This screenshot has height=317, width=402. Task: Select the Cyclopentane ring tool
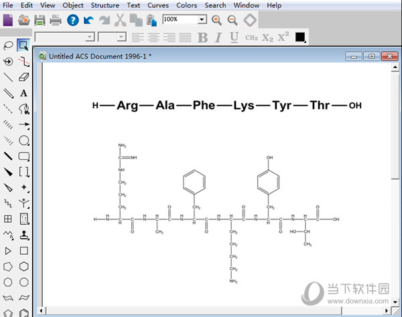[8, 266]
